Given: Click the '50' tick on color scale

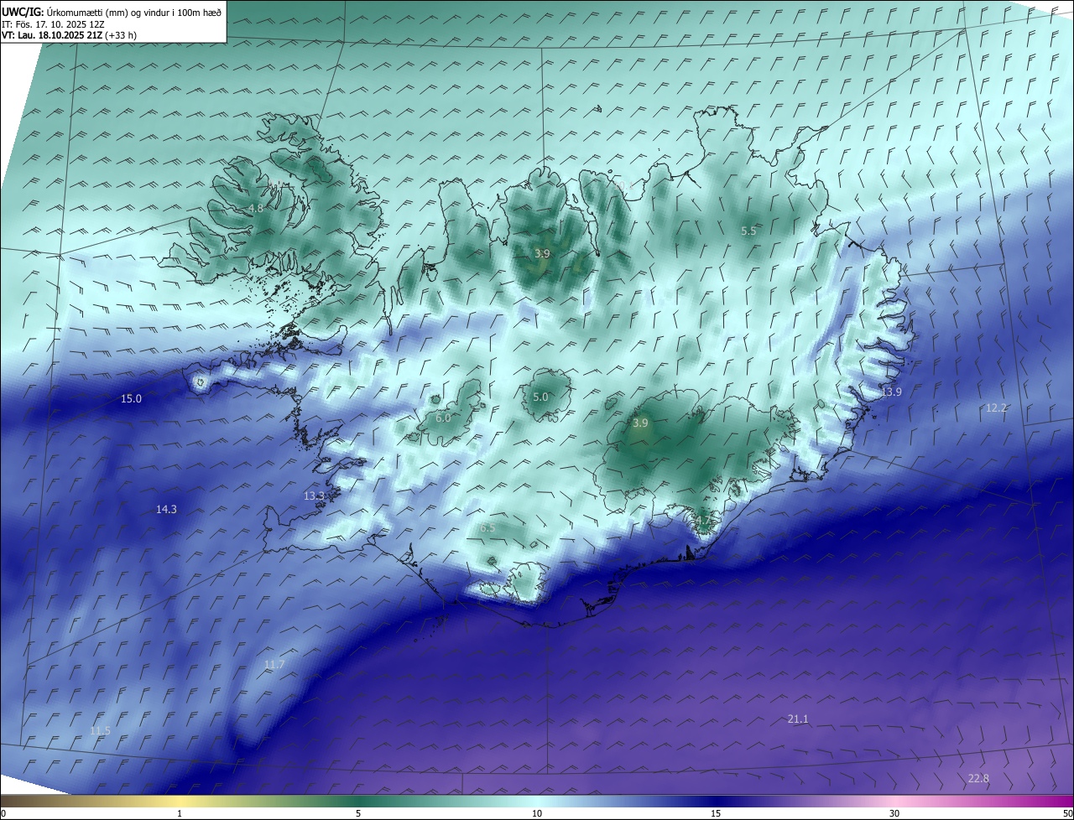Looking at the screenshot, I should tap(1067, 814).
